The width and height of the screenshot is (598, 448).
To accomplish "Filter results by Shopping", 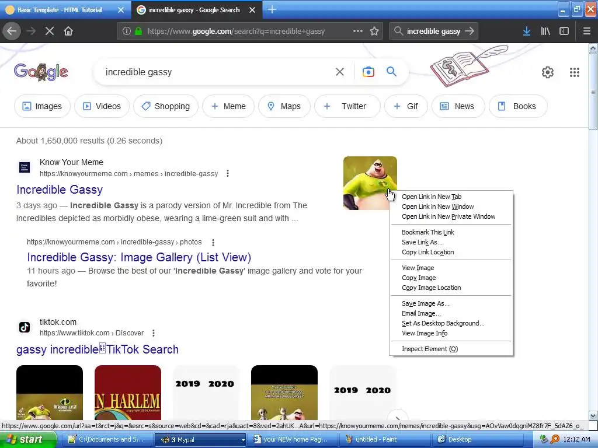I will (x=165, y=106).
